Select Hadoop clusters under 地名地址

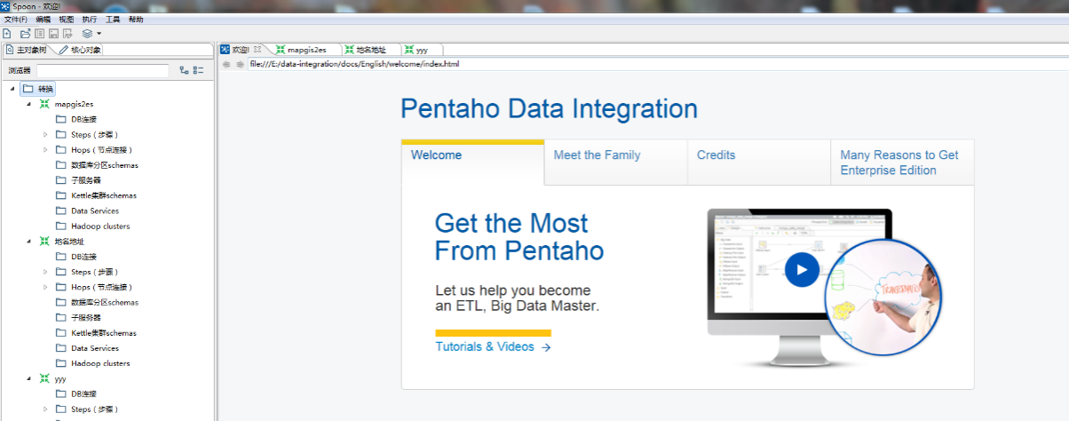(92, 363)
